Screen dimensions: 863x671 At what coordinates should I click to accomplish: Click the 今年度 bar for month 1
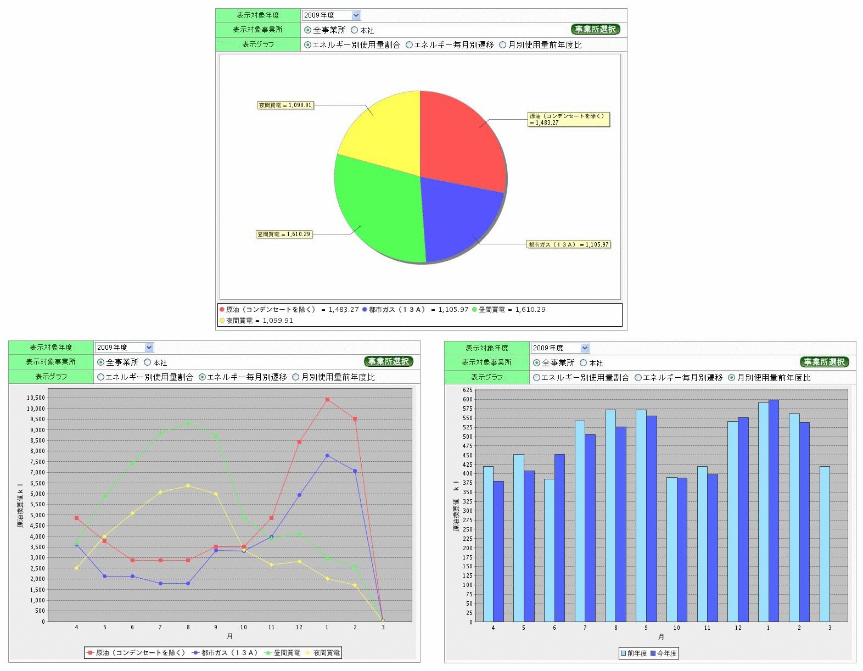coord(774,511)
